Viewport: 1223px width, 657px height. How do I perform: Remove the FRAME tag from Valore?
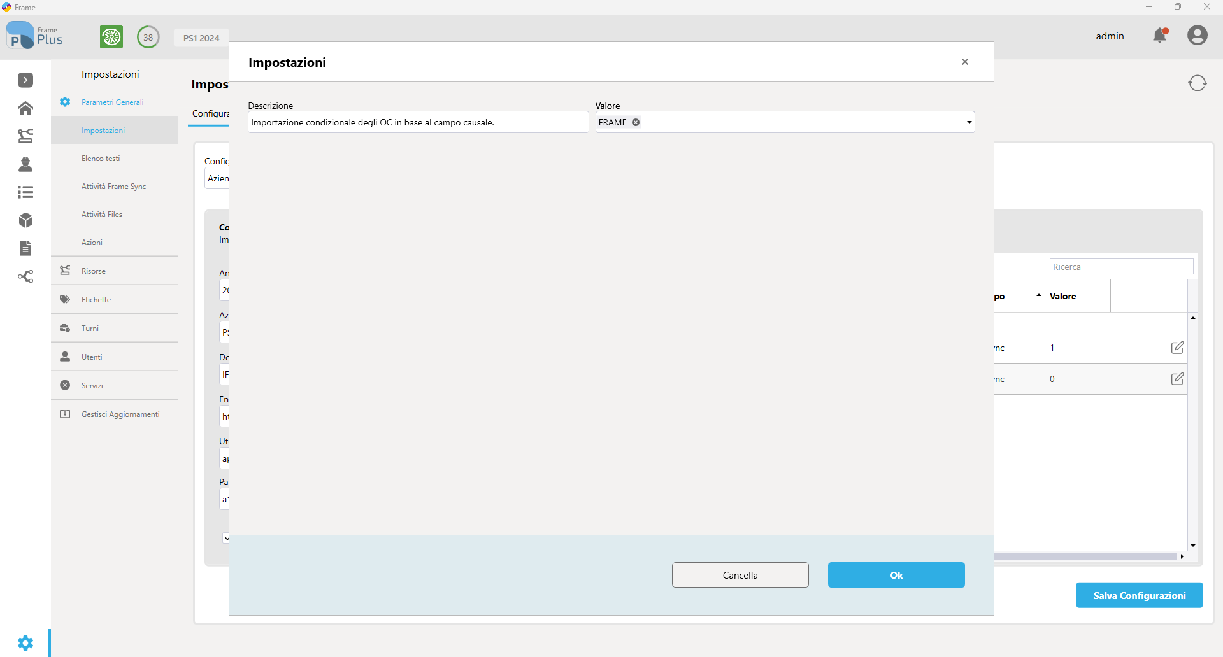pos(636,122)
